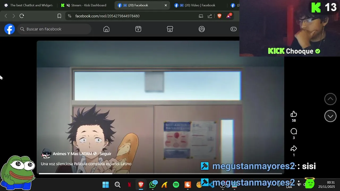Open the reel comments bubble icon
Screen dimensions: 340x191
[294, 131]
